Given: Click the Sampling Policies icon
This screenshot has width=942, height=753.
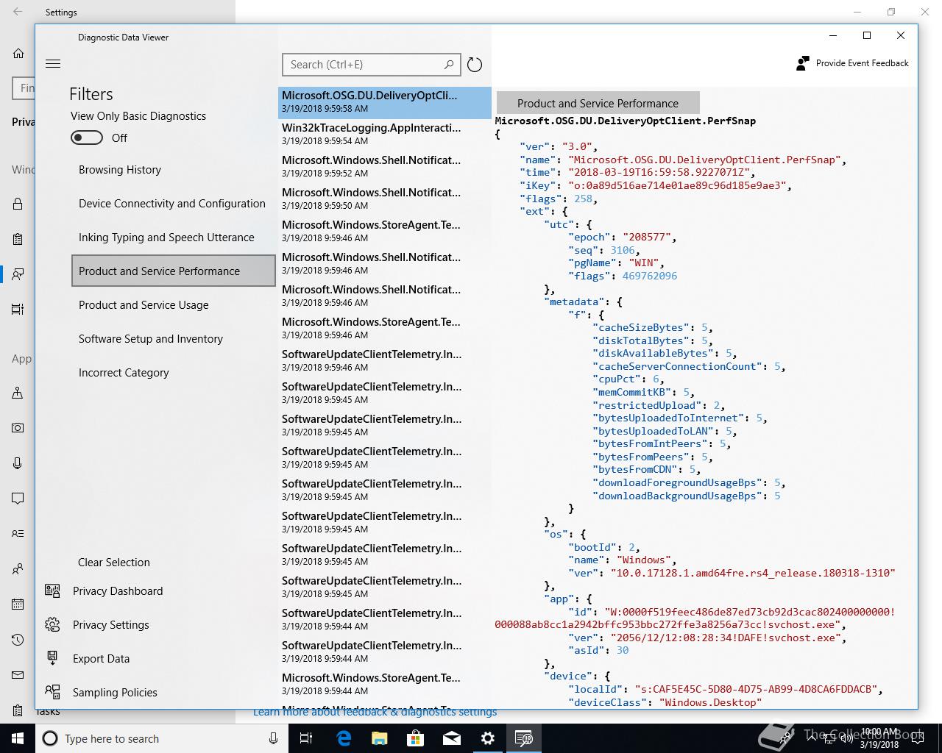Looking at the screenshot, I should 52,692.
